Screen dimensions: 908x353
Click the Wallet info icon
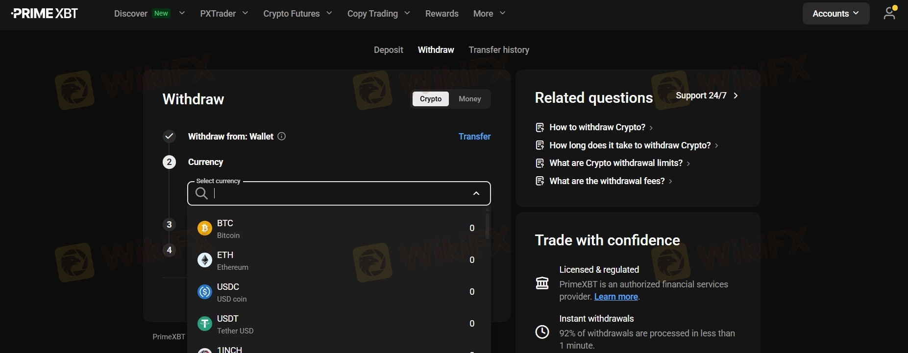[282, 137]
